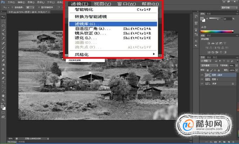Open the 滤镜(T) menu
The width and height of the screenshot is (239, 144).
point(80,4)
